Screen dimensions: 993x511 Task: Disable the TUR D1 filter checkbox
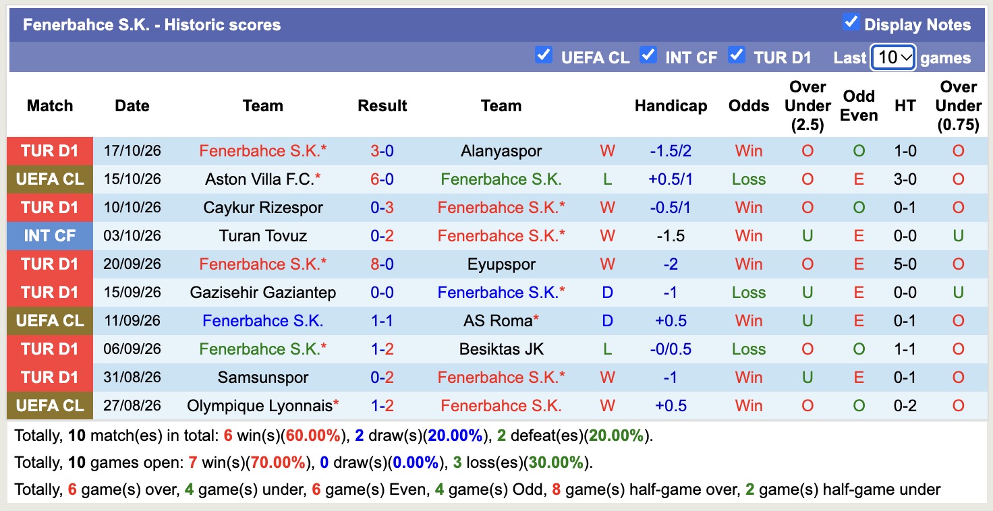(x=737, y=55)
